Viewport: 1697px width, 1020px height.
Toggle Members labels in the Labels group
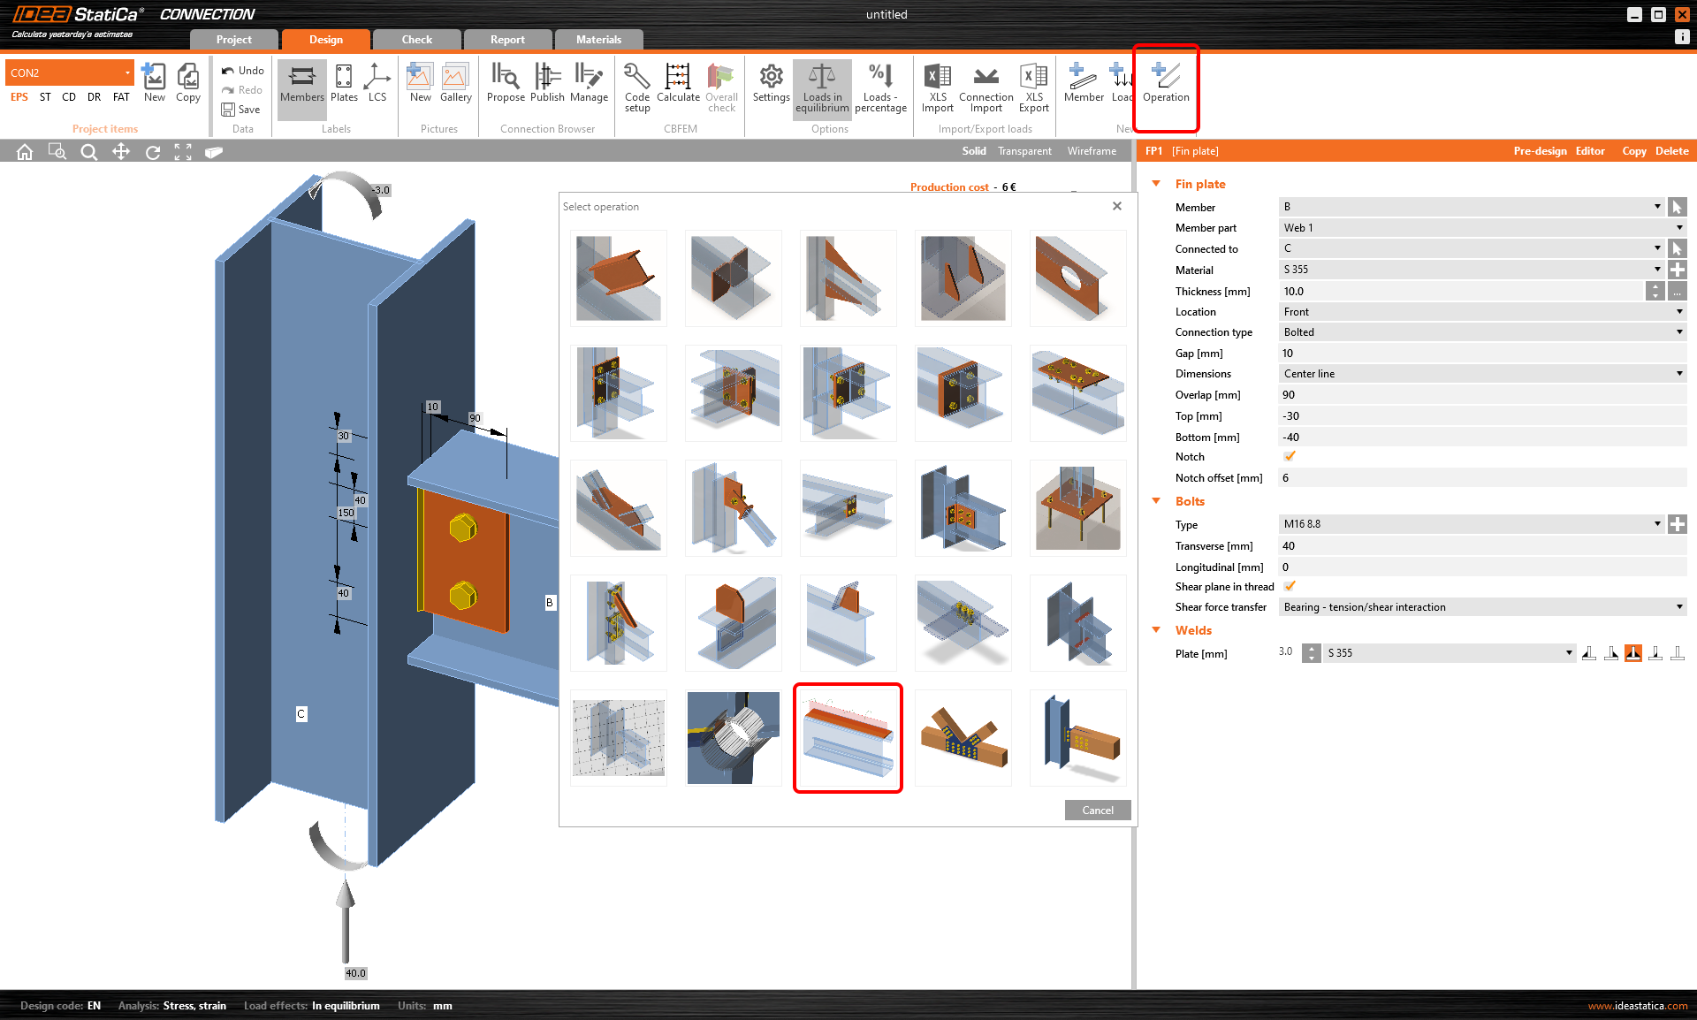(x=301, y=87)
